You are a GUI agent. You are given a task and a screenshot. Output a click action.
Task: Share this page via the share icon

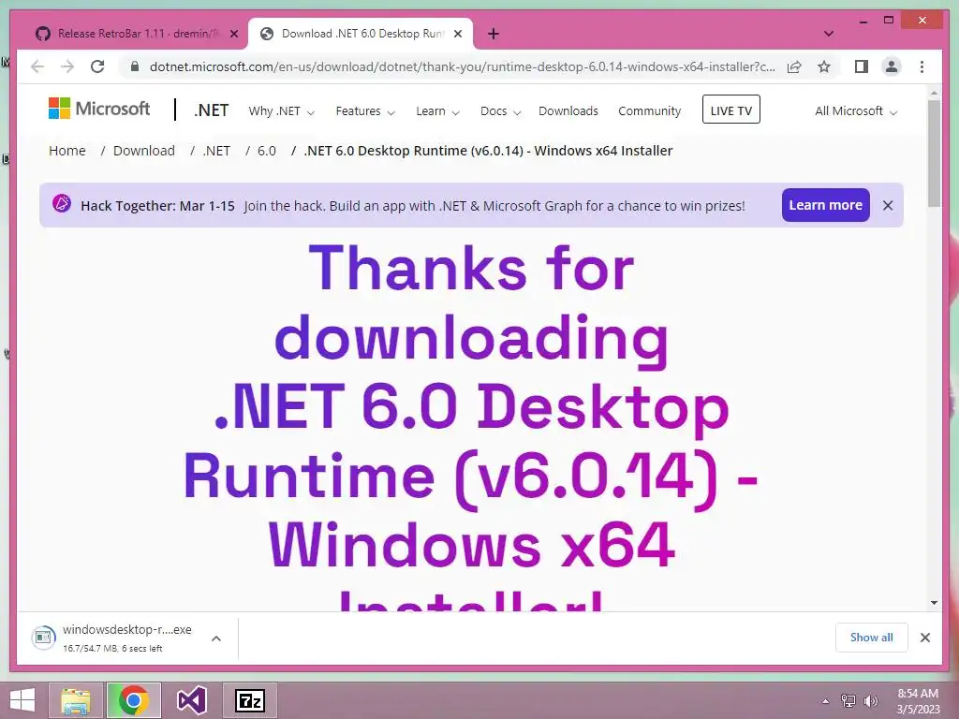point(794,66)
